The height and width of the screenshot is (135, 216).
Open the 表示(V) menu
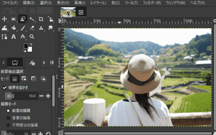(63, 3)
